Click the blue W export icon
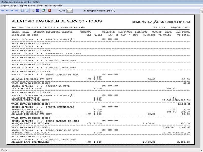Image resolution: width=203 pixels, height=152 pixels. click(x=38, y=11)
